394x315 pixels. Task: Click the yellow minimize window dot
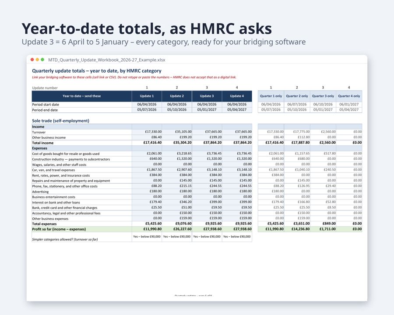tap(37, 59)
